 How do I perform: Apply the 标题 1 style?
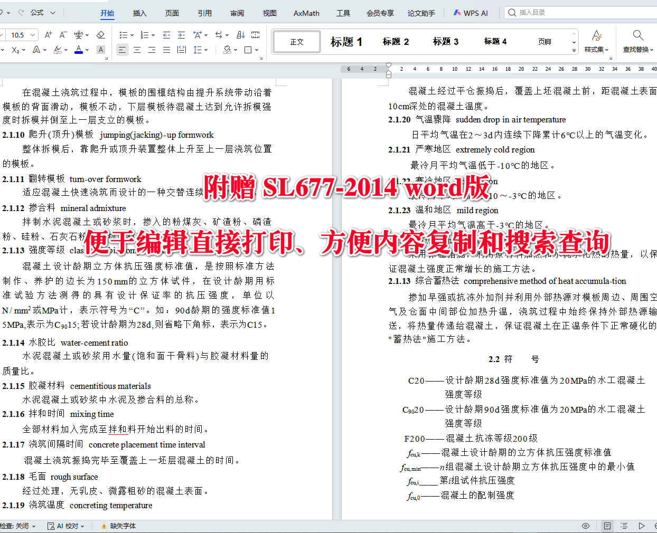pyautogui.click(x=346, y=42)
